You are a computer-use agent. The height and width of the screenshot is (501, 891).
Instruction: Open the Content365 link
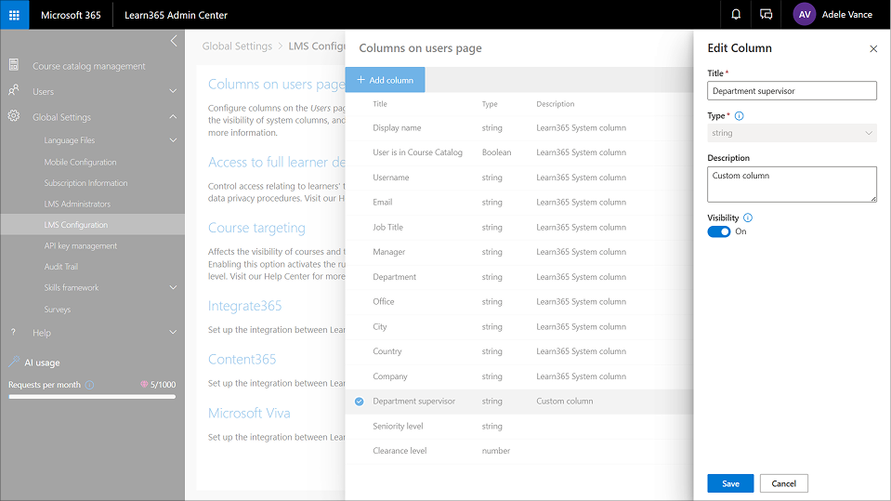tap(242, 360)
